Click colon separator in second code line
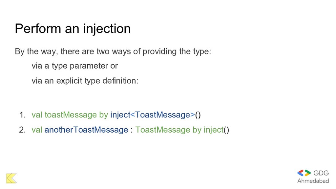Screen dimensions: 336x189 (x=132, y=130)
